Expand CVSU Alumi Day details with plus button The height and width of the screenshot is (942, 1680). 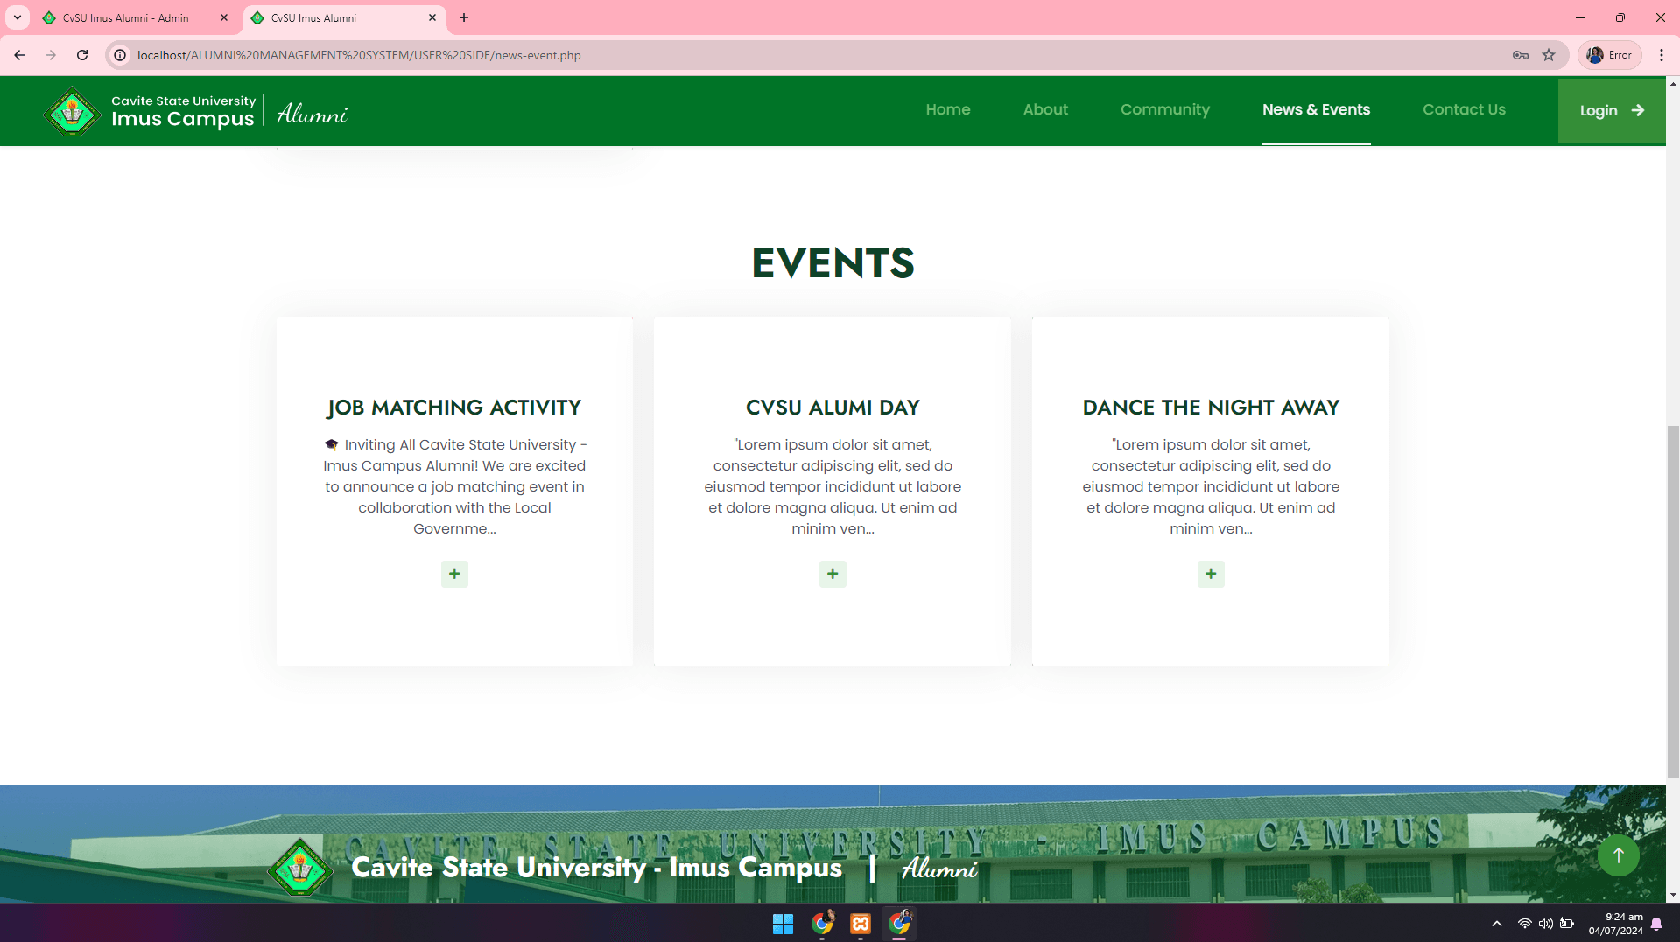832,574
